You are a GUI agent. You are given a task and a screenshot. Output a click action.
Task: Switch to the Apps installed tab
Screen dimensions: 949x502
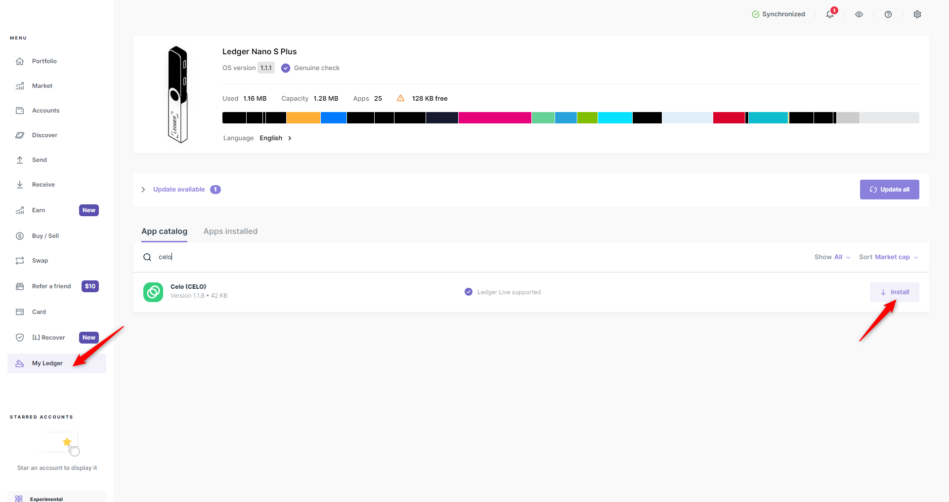[230, 232]
